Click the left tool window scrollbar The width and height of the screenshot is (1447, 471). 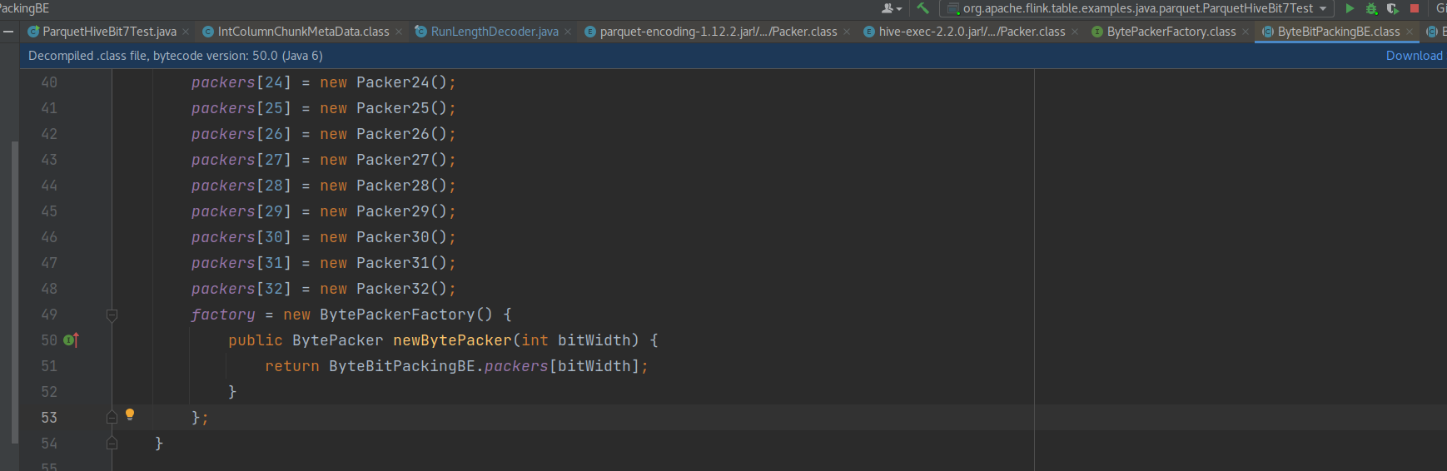point(14,291)
